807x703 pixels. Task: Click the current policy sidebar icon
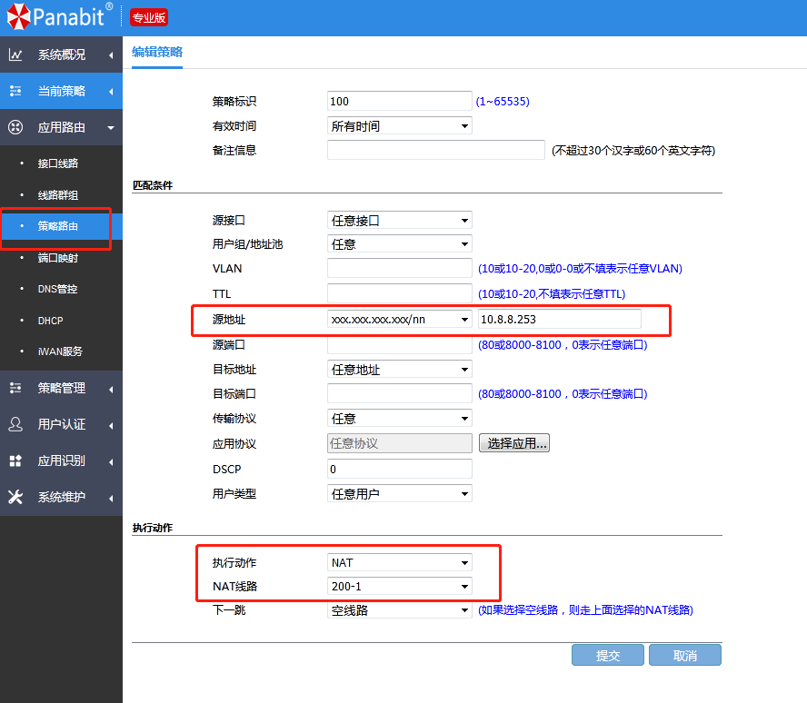[15, 91]
